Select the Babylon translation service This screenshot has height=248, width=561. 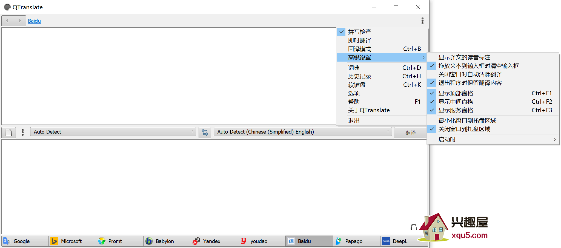[167, 241]
